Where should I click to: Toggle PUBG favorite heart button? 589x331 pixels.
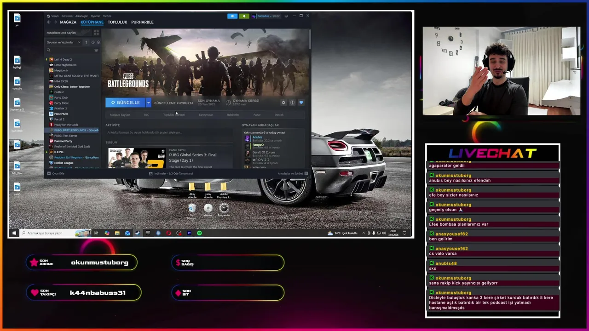tap(301, 103)
